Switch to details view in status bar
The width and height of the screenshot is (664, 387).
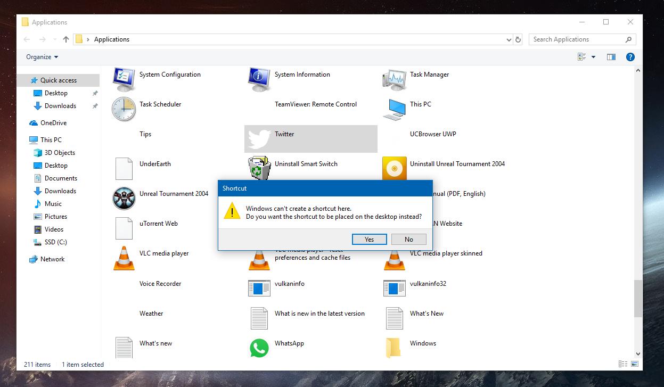(622, 364)
